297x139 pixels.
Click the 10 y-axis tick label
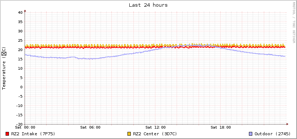click(20, 68)
